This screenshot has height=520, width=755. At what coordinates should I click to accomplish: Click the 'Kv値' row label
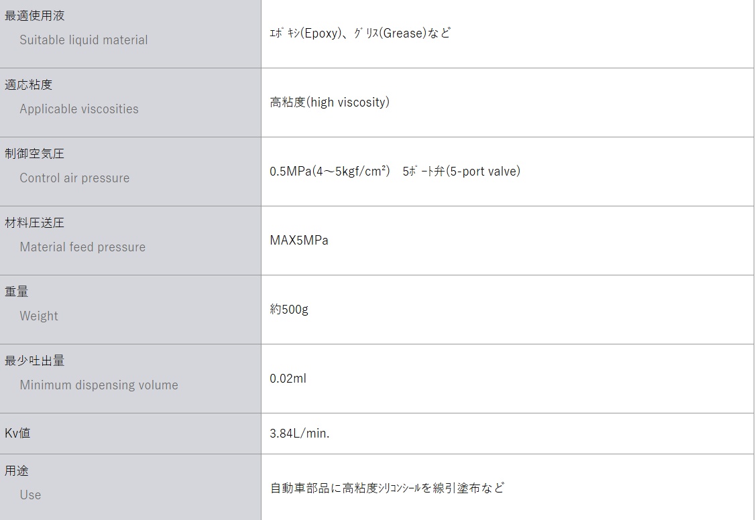point(17,433)
